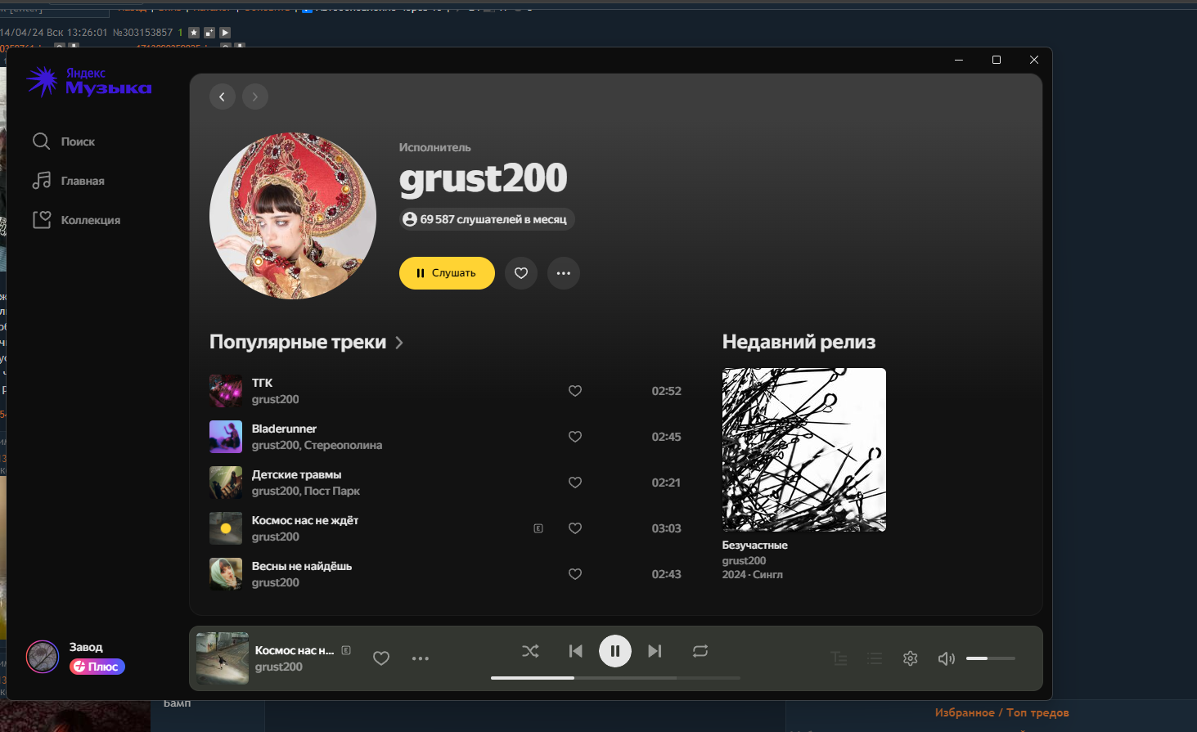Open artist more options menu
The height and width of the screenshot is (732, 1197).
564,273
